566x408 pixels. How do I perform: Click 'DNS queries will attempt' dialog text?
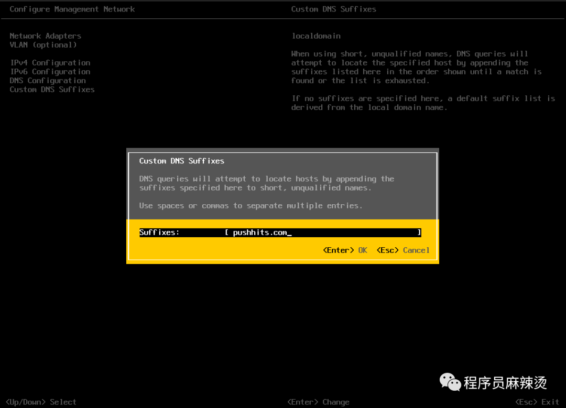[x=267, y=183]
